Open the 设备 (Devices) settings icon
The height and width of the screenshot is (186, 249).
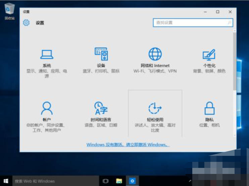(101, 54)
